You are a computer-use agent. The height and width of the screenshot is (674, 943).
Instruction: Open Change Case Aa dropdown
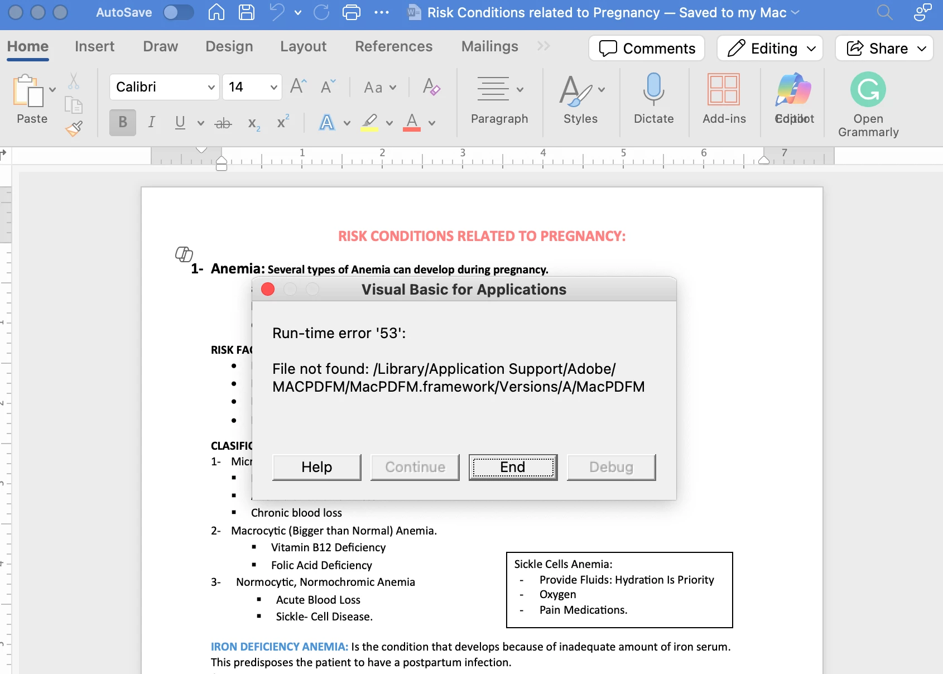[x=380, y=88]
